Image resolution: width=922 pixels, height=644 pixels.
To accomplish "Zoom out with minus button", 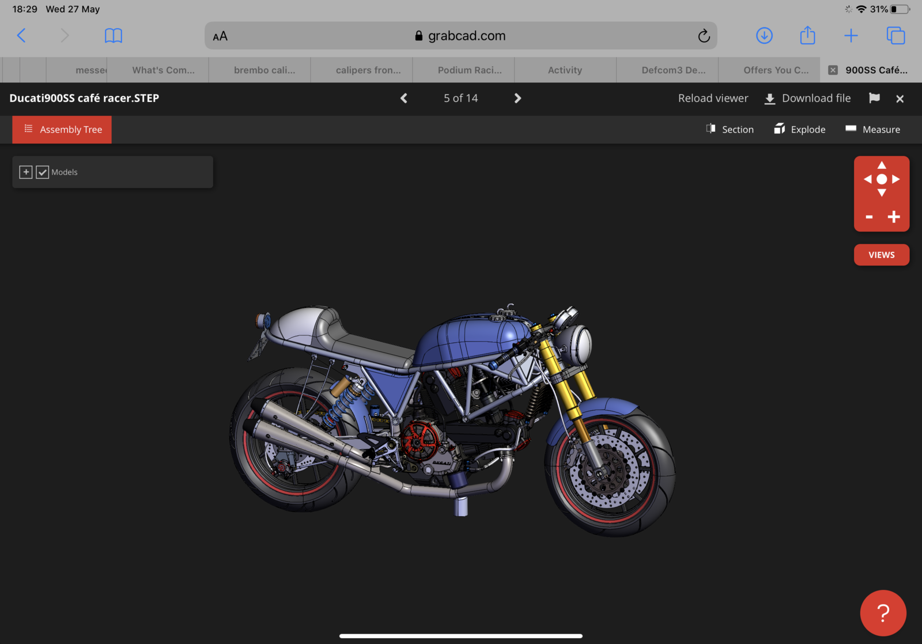I will tap(869, 217).
